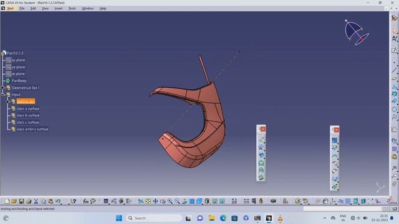The image size is (399, 224).
Task: Open Microsoft Edge from taskbar
Action: 223,218
